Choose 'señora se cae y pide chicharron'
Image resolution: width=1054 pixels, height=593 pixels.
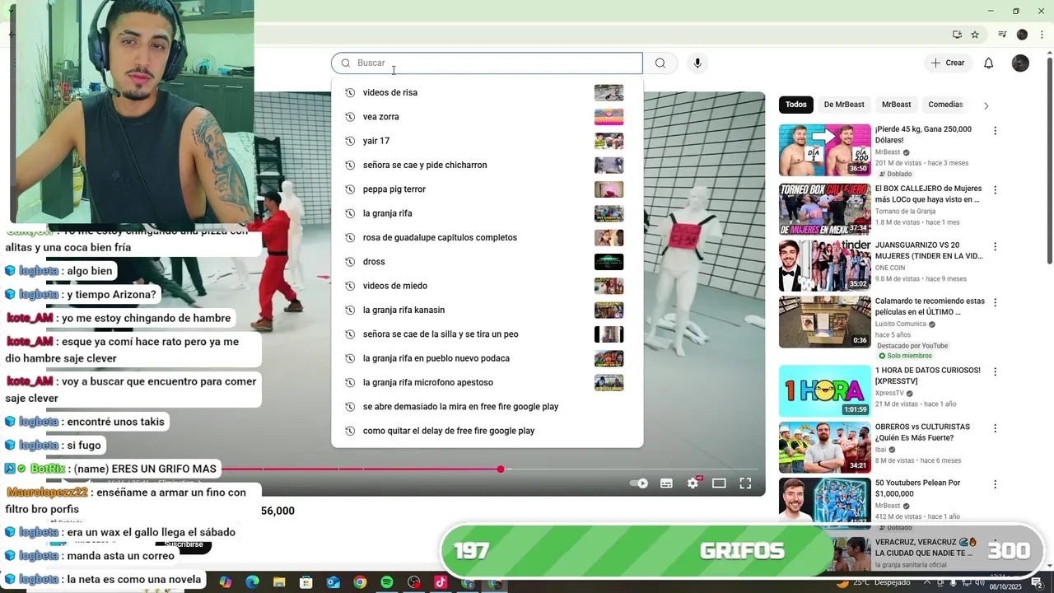point(487,165)
